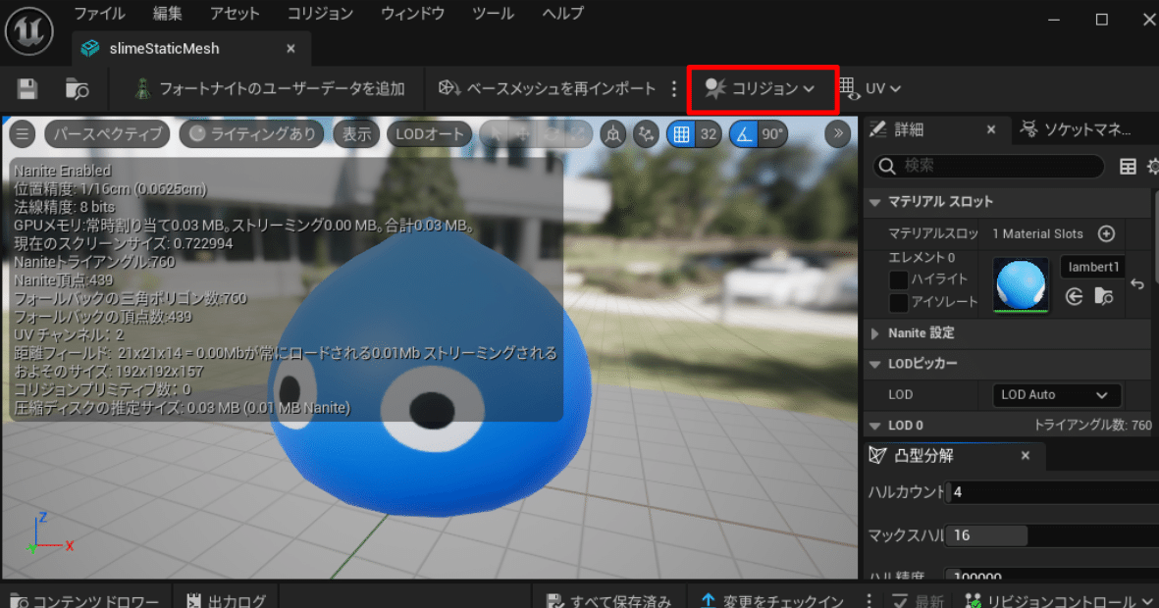Click the lambert1 material thumbnail
Screen dimensions: 1159x608
coord(1021,284)
